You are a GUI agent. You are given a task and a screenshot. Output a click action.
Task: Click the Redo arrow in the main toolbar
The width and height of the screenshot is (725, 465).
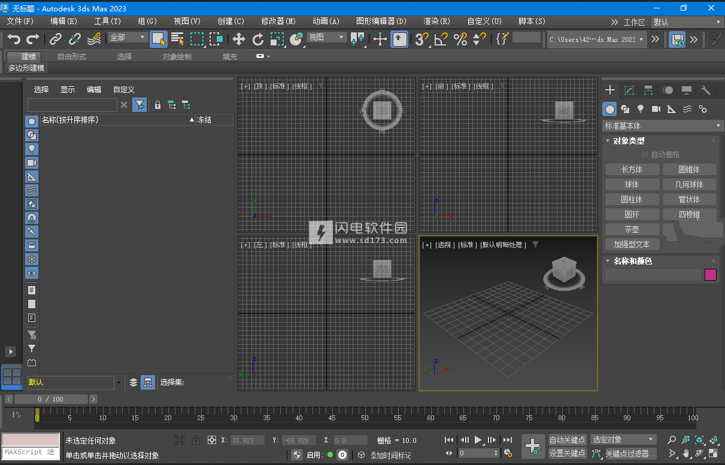pyautogui.click(x=33, y=39)
